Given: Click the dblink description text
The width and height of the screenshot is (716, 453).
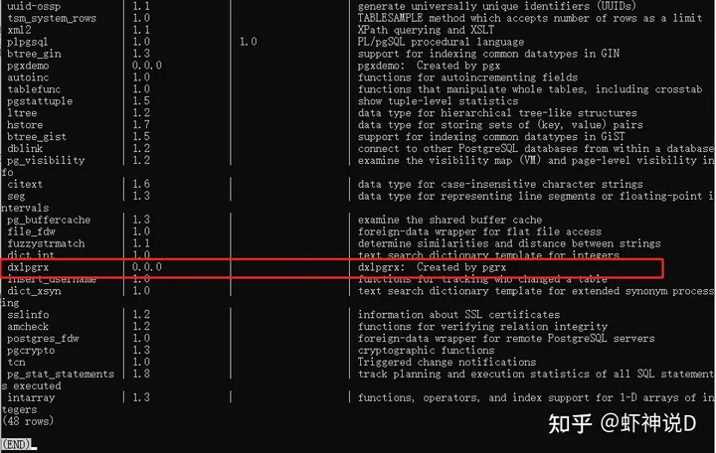Looking at the screenshot, I should click(x=535, y=149).
